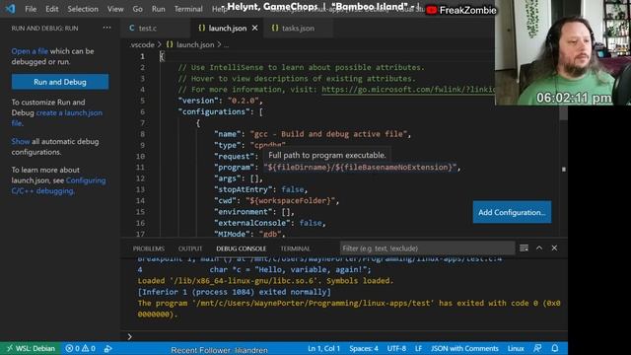The height and width of the screenshot is (355, 631).
Task: Click the YouTube icon next to FreakZombie
Action: 432,10
